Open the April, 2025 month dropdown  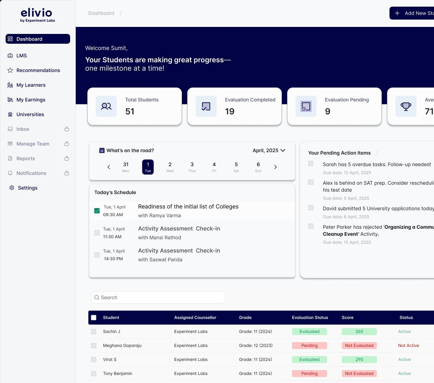pyautogui.click(x=269, y=150)
